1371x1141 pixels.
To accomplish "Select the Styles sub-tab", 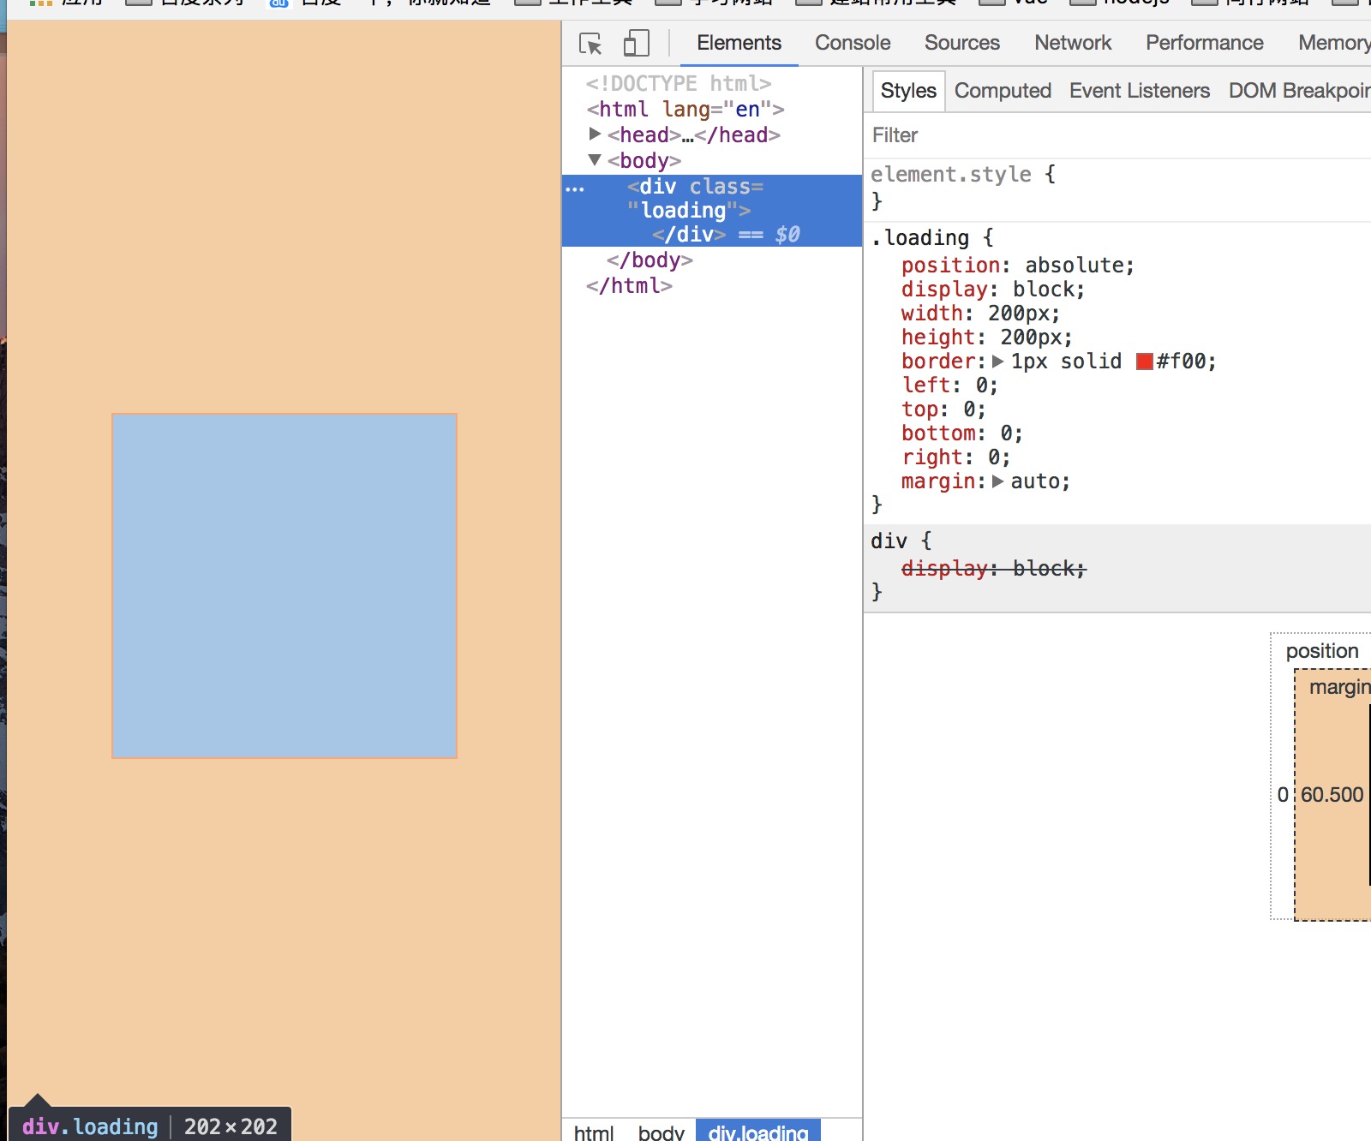I will click(x=908, y=91).
